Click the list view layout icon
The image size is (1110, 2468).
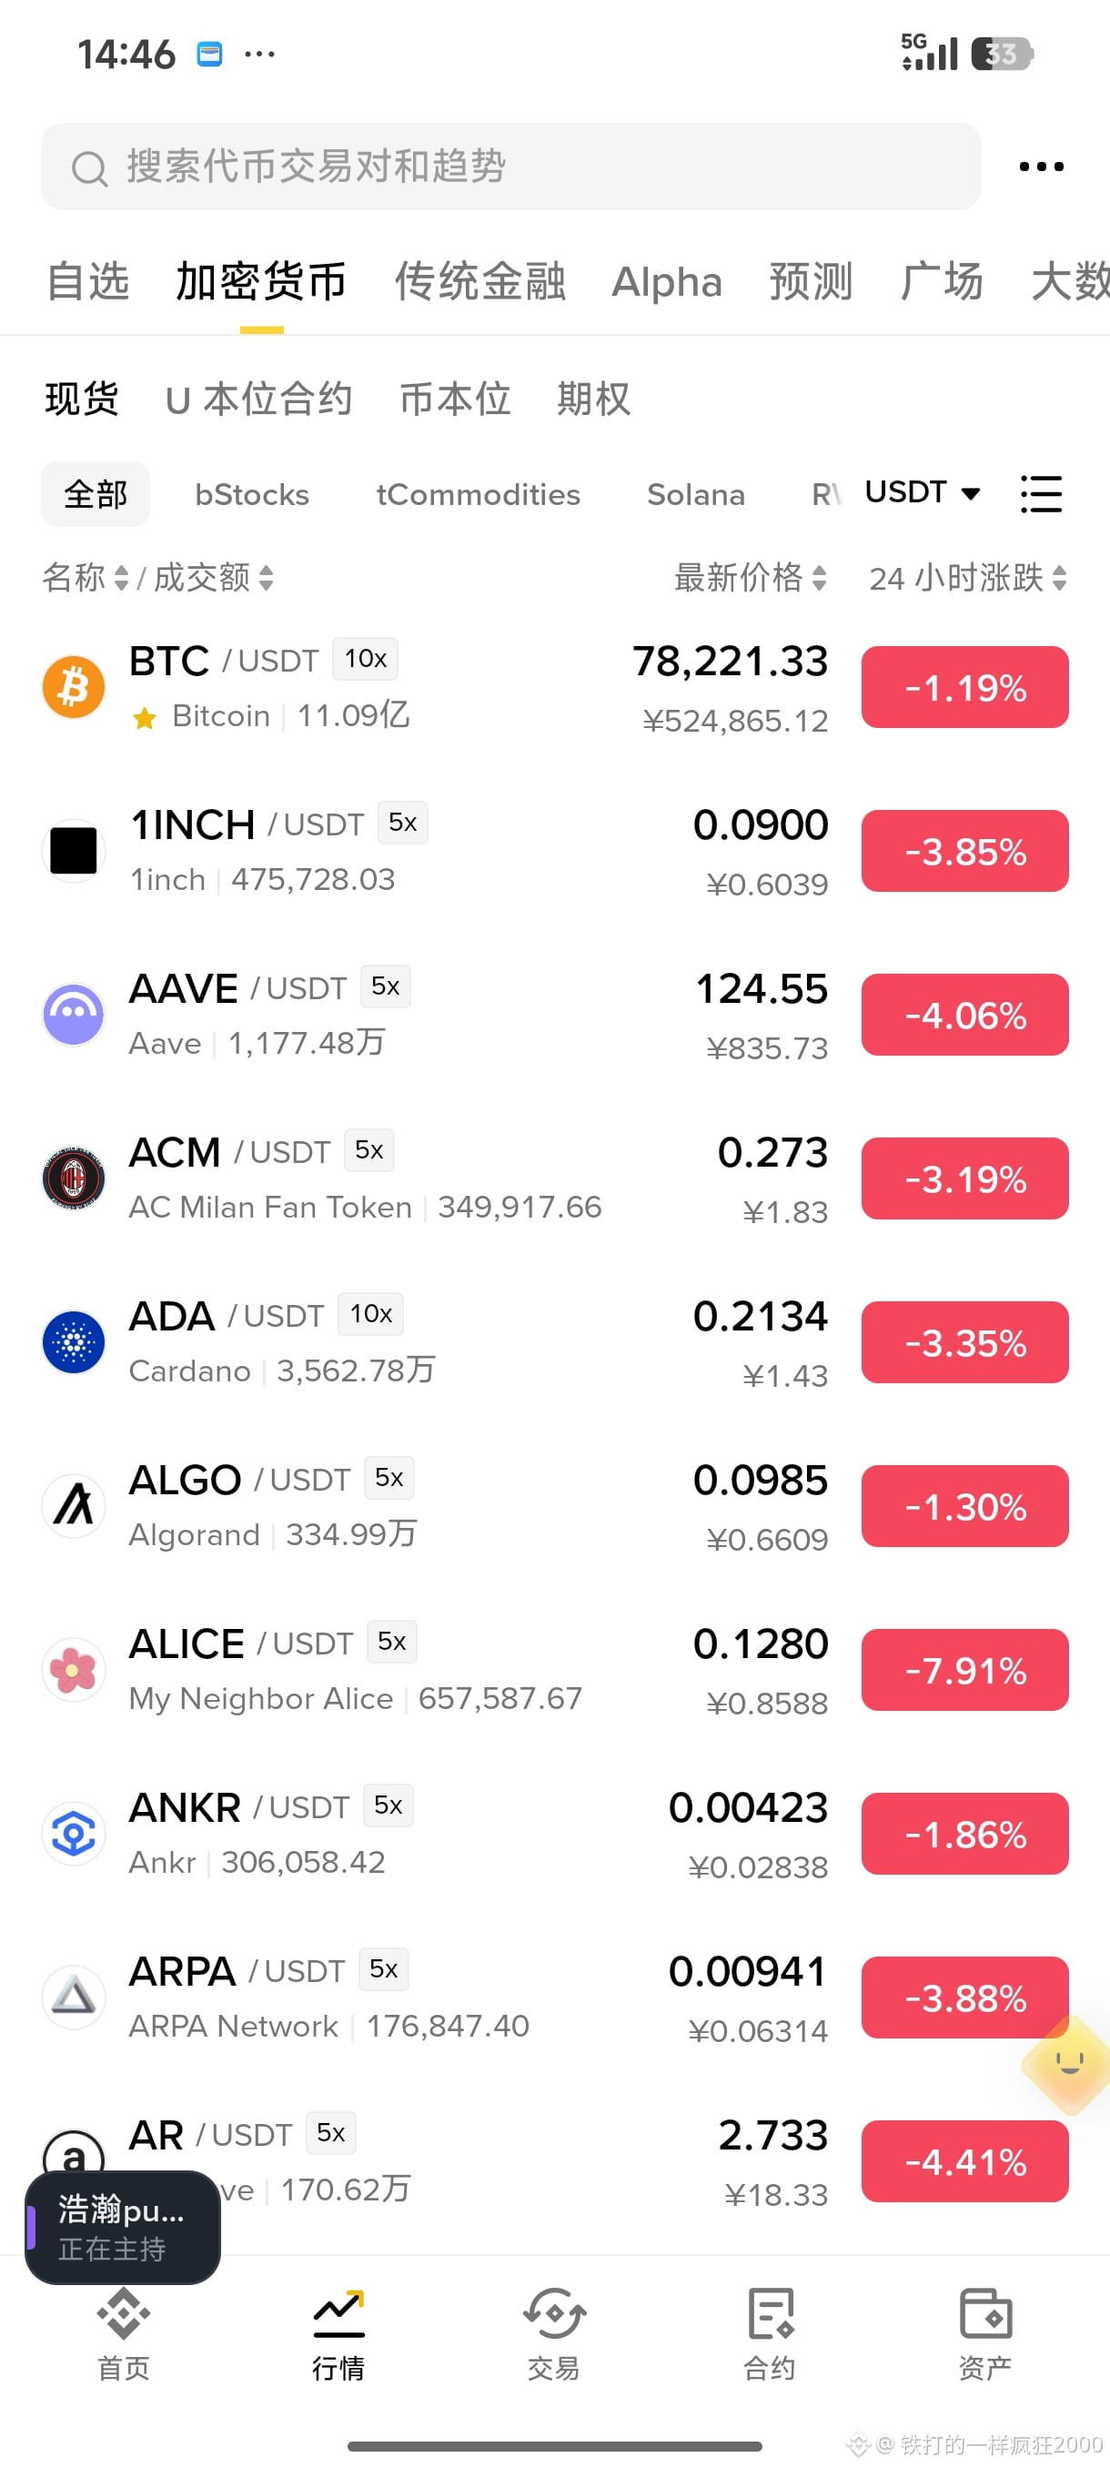(x=1041, y=494)
